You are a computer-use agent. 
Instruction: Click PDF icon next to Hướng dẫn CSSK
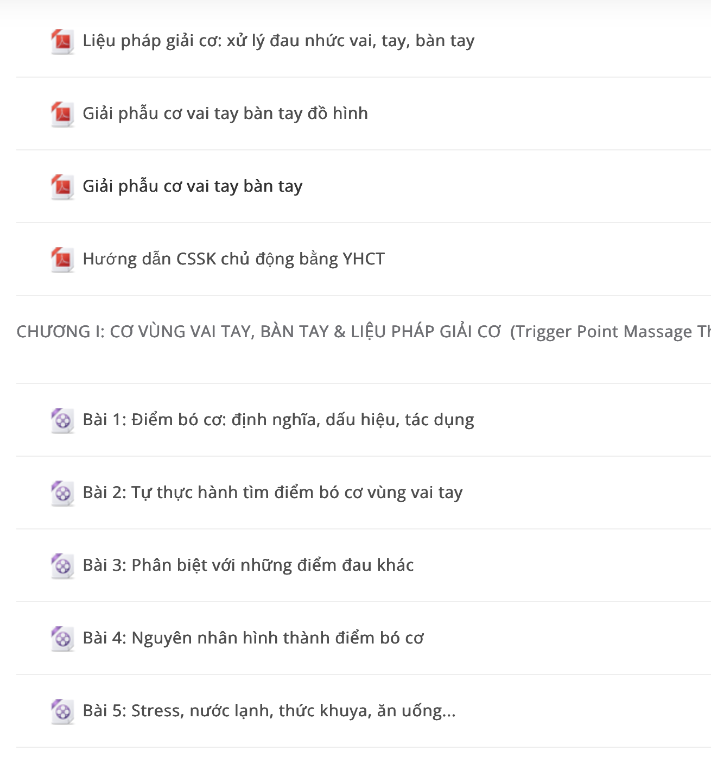click(62, 260)
